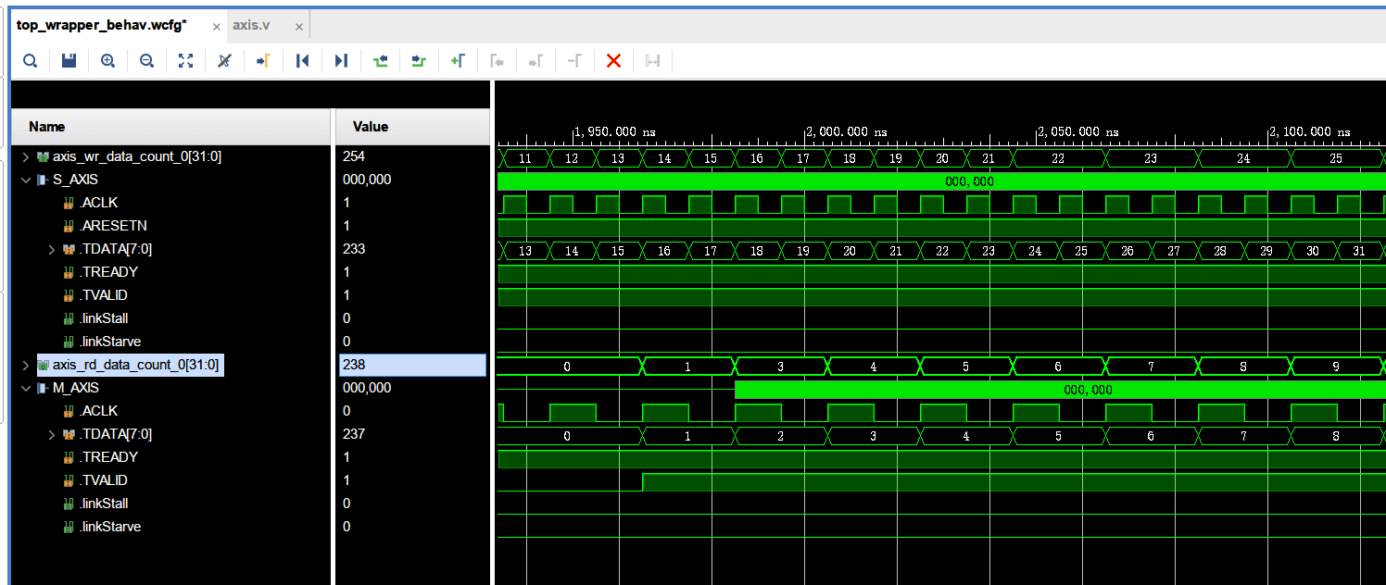Click the previous marker icon
Viewport: 1386px width, 585px height.
coord(497,61)
